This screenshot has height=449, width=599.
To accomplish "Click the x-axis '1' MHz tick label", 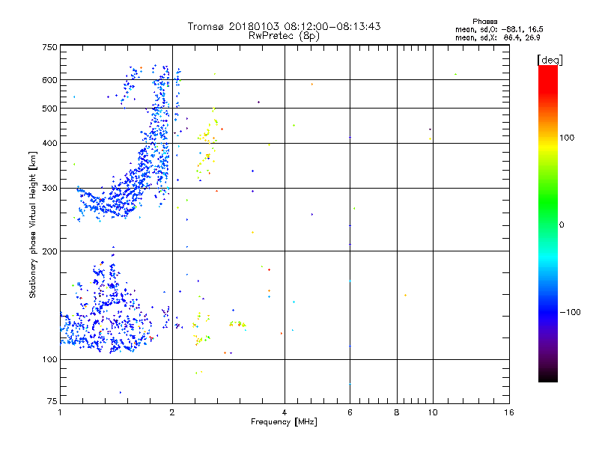I will [x=60, y=412].
